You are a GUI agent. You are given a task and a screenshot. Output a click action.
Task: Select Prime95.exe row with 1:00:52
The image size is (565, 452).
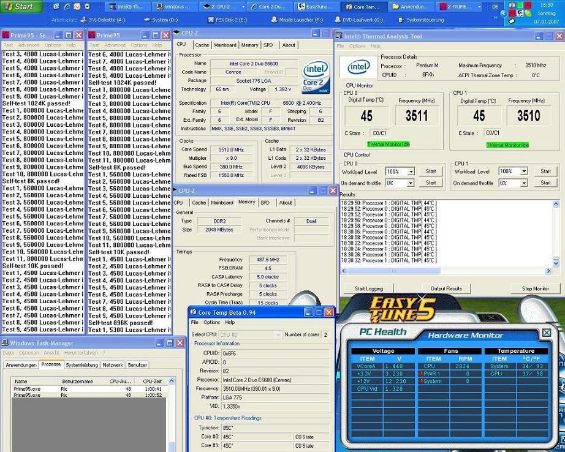[x=90, y=395]
